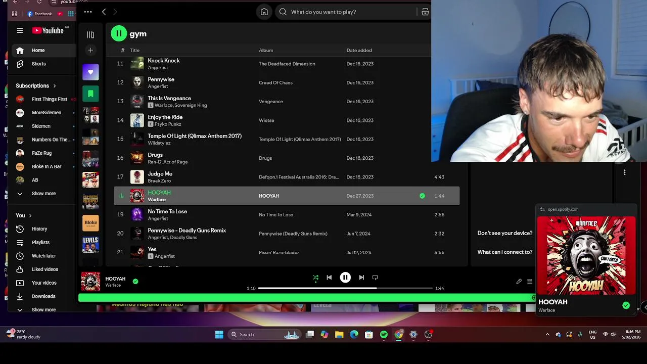Open the Facebook bookmark in the browser bar
The image size is (647, 364).
[39, 14]
